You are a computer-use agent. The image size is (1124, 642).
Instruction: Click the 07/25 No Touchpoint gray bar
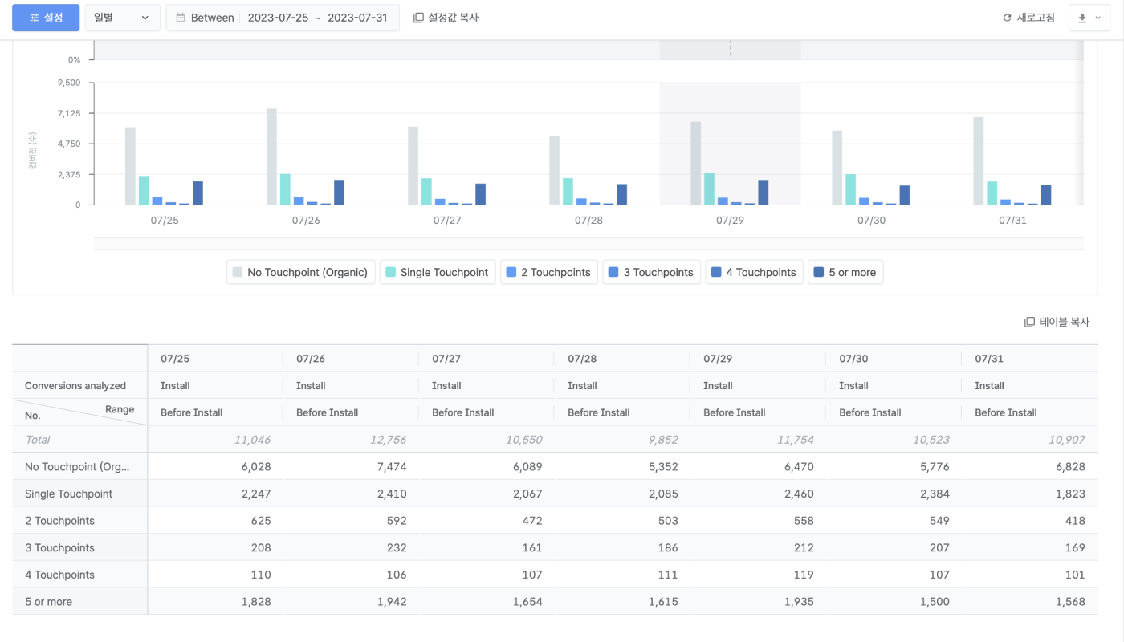(x=130, y=166)
